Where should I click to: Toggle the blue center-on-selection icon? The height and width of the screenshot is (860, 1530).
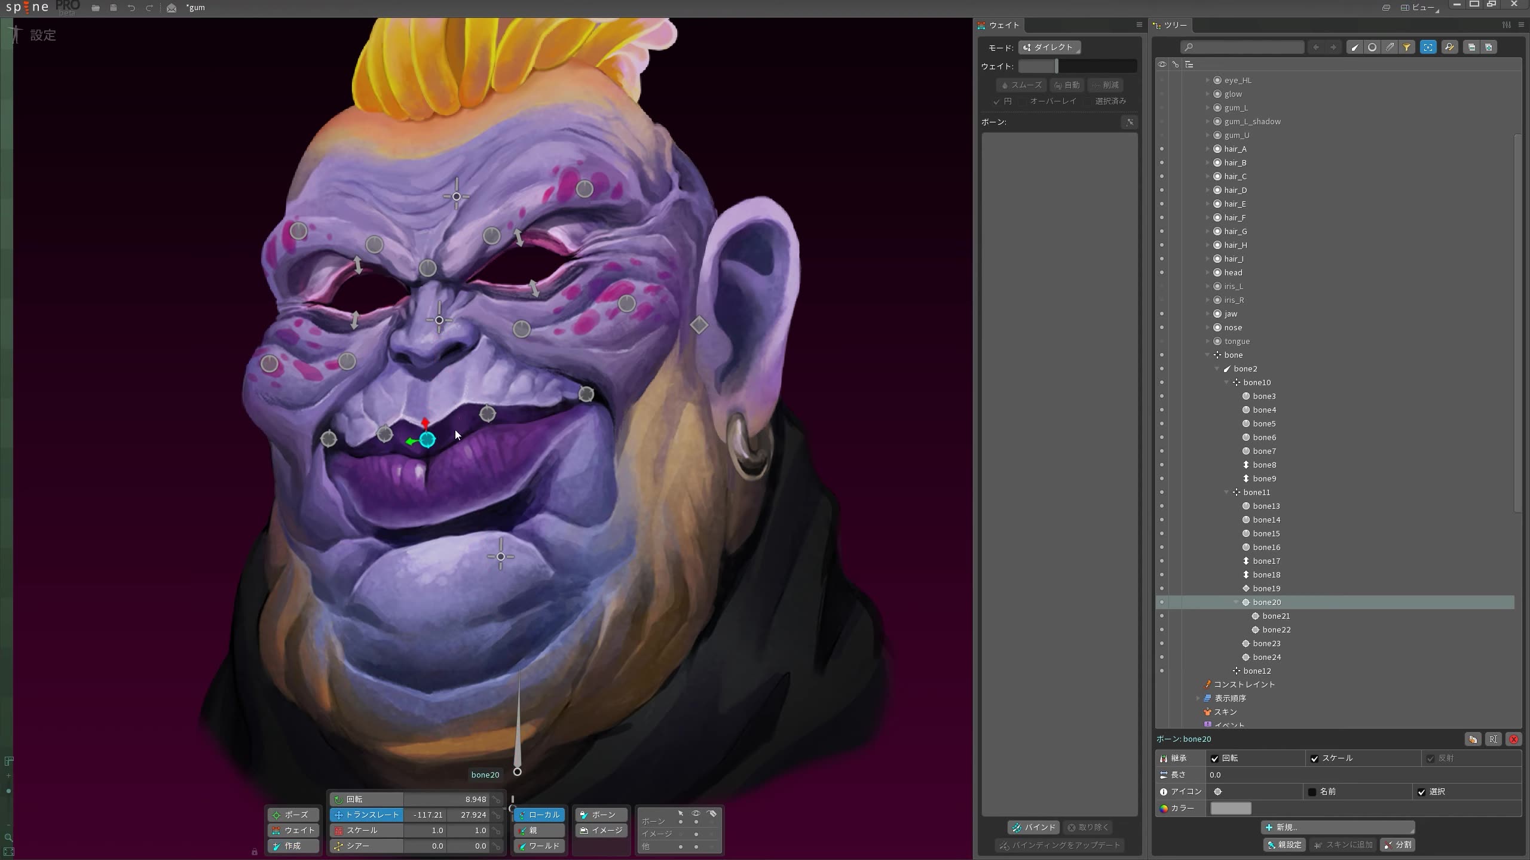[1428, 47]
